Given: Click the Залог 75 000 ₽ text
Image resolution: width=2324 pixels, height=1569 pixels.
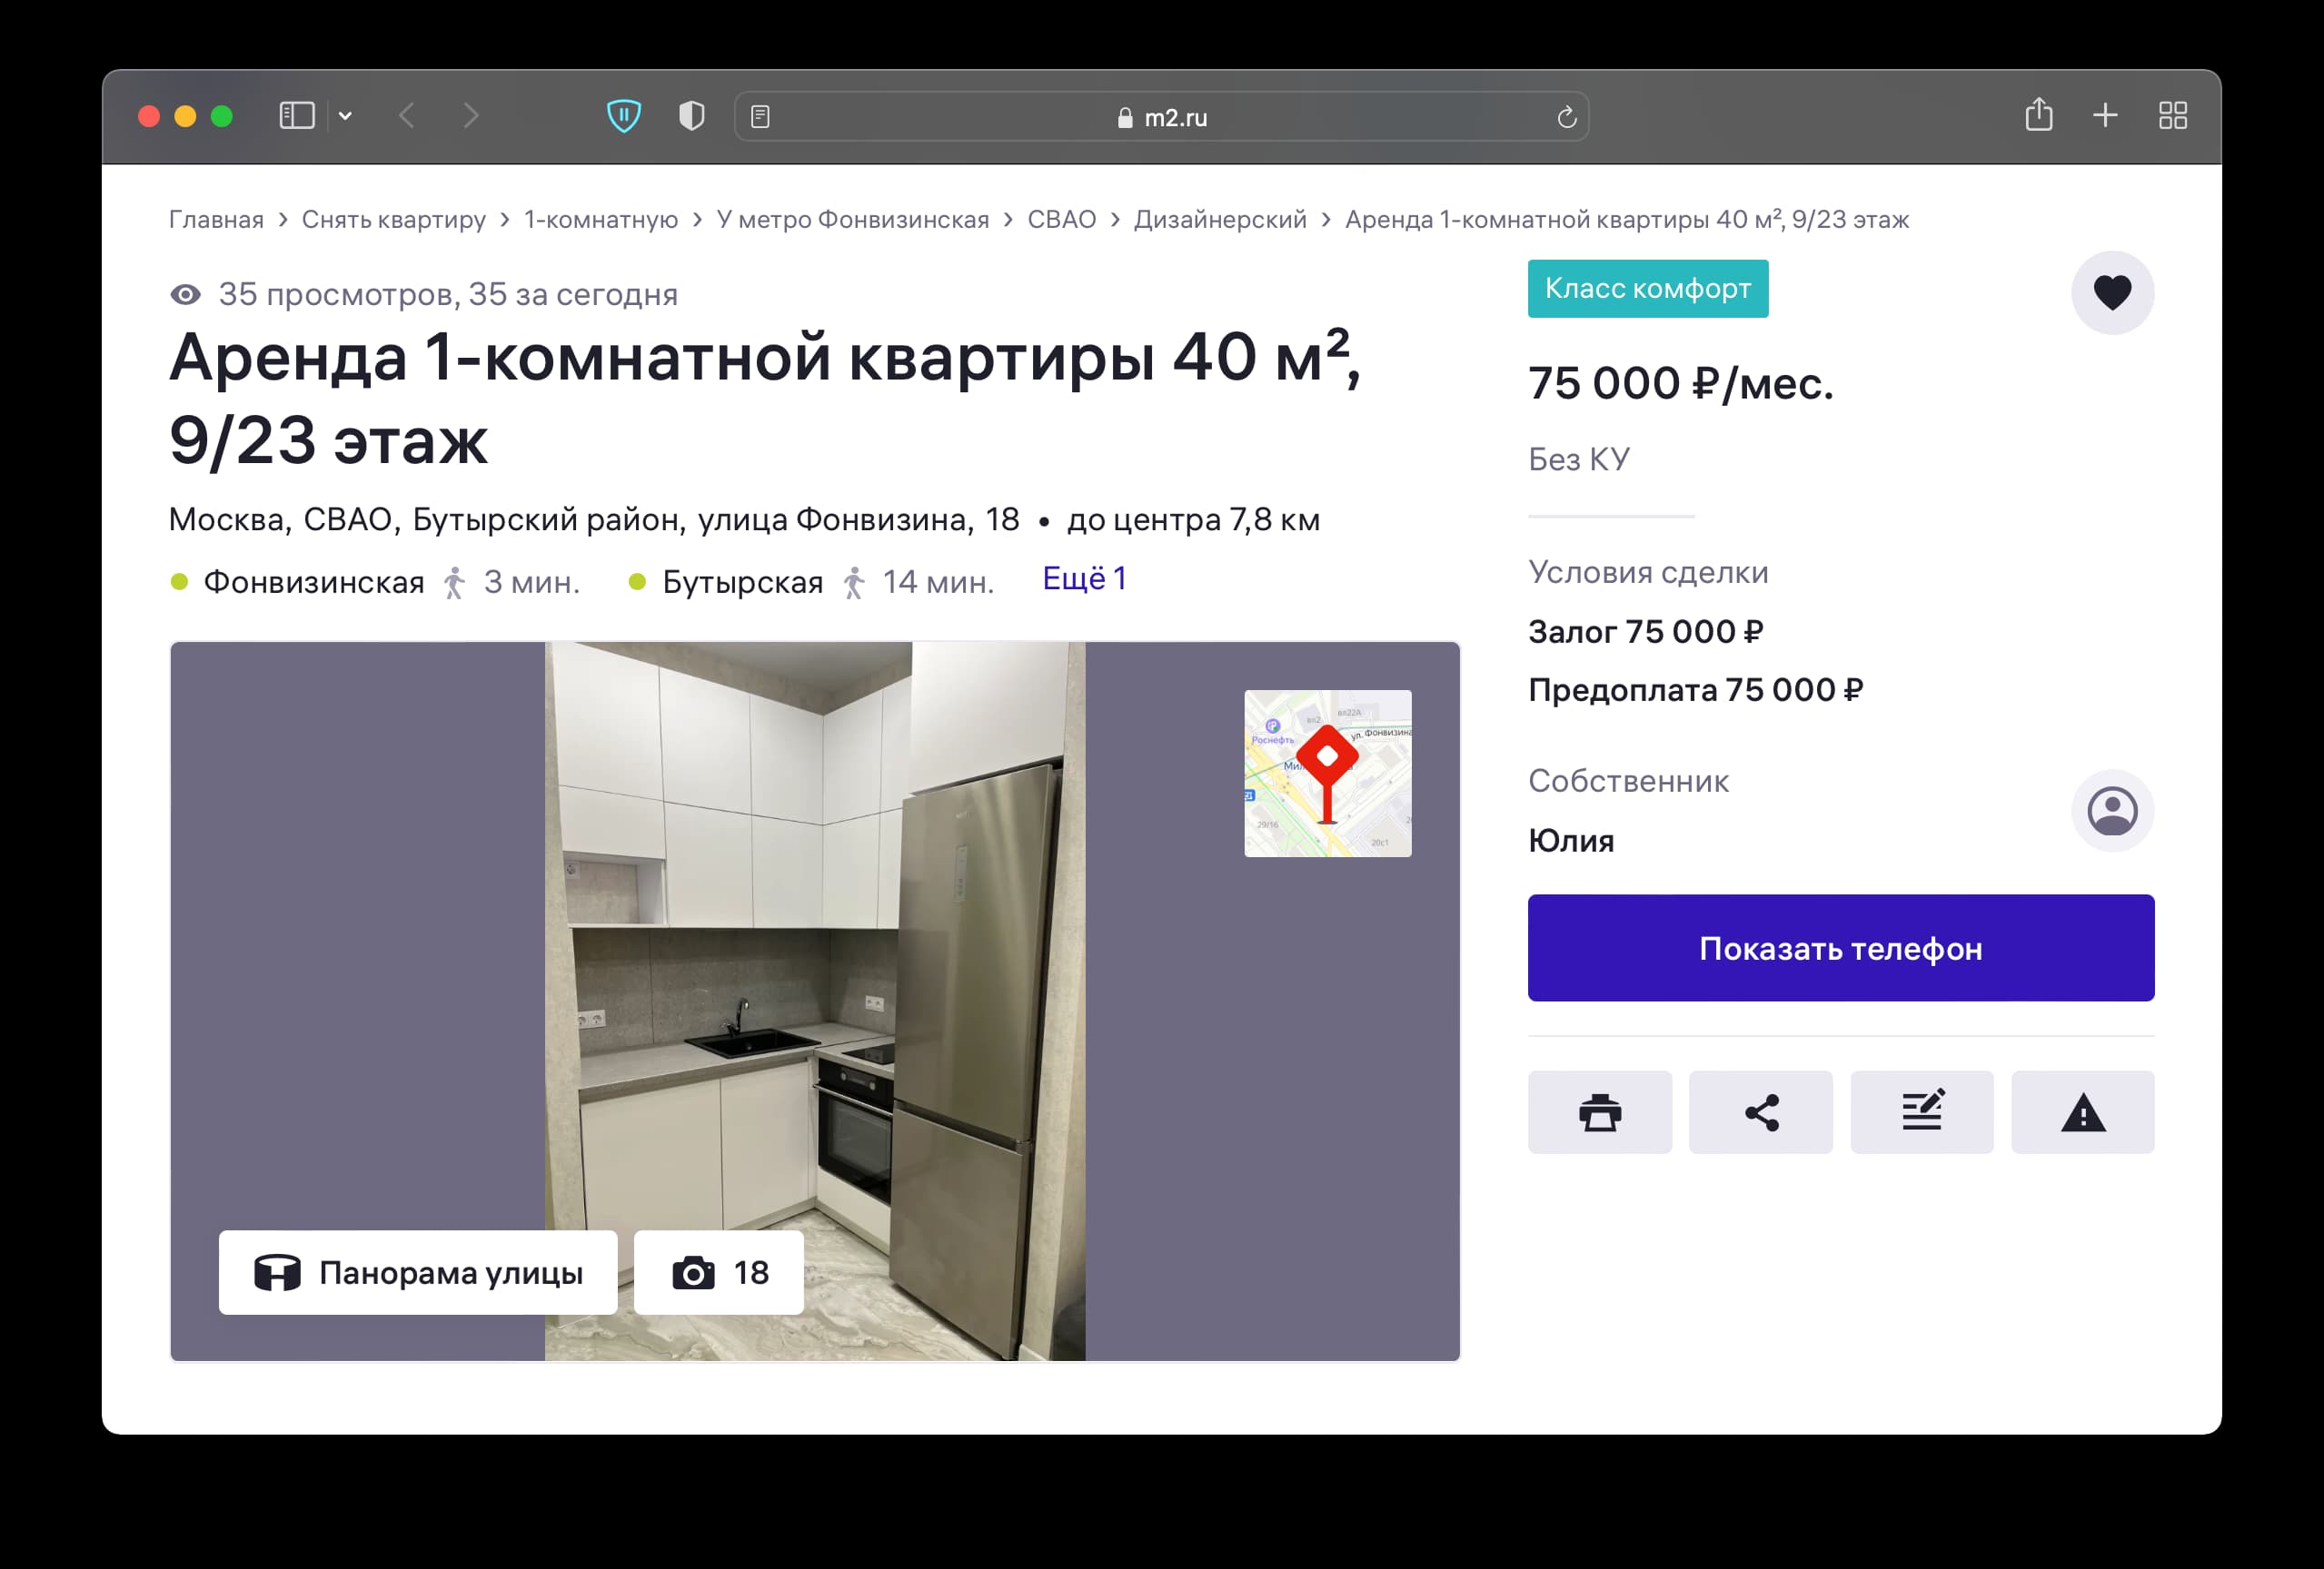Looking at the screenshot, I should 1646,632.
